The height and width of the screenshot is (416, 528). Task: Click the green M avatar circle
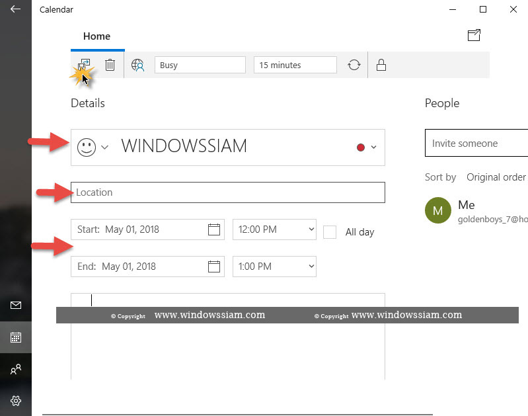(x=437, y=211)
